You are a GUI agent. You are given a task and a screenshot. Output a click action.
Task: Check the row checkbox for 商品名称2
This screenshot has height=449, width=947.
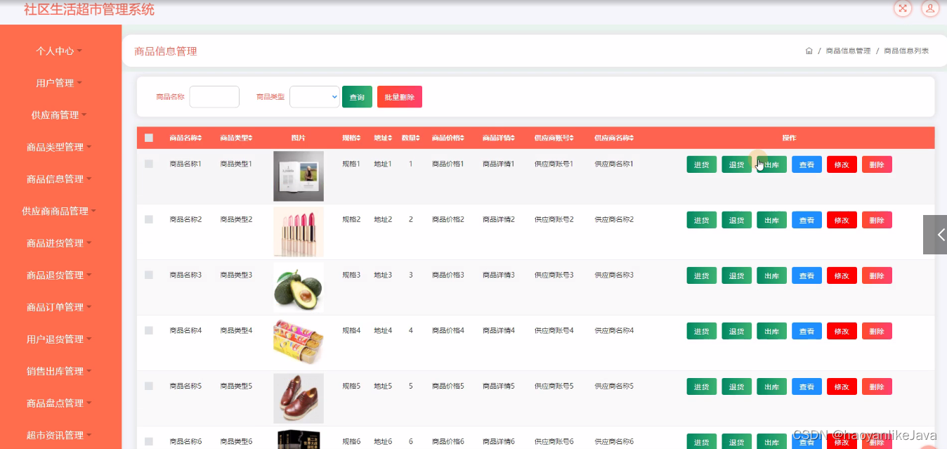148,219
